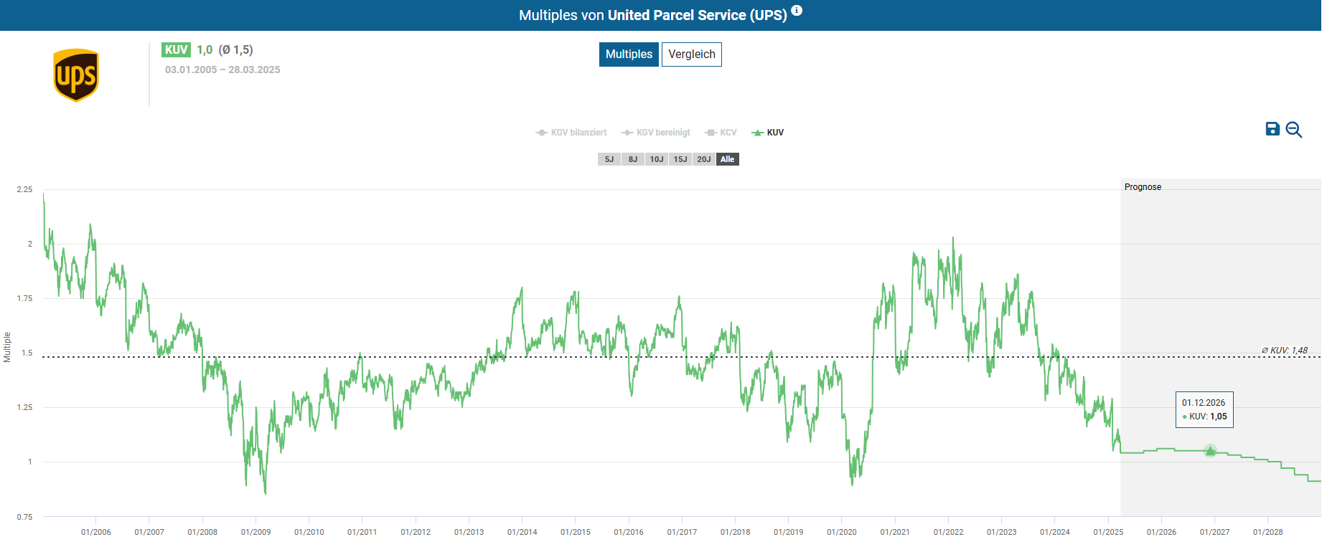Show the full Alle time range
The width and height of the screenshot is (1327, 547).
[x=727, y=159]
